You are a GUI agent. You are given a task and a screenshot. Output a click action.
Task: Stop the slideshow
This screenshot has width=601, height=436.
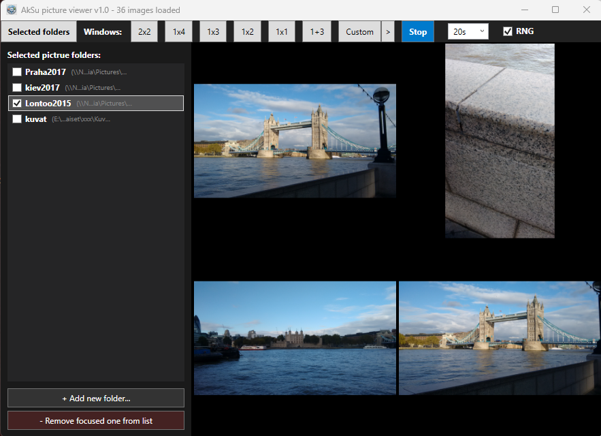click(x=418, y=32)
